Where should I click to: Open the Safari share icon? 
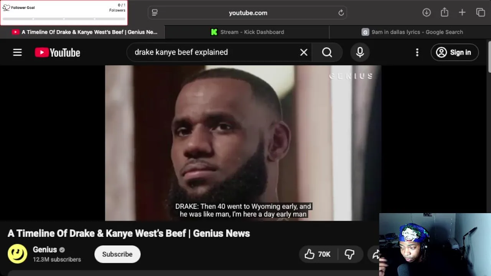click(x=445, y=12)
